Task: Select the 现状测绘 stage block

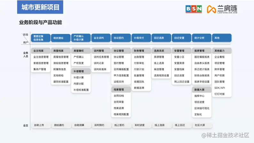Action: tap(61, 38)
